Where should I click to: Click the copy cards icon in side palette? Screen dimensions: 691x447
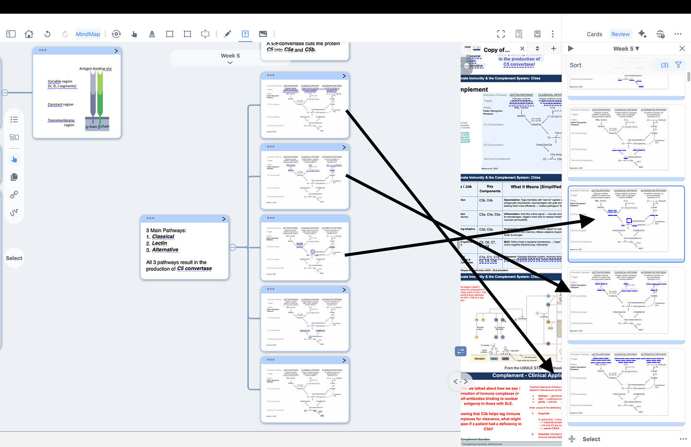(14, 177)
